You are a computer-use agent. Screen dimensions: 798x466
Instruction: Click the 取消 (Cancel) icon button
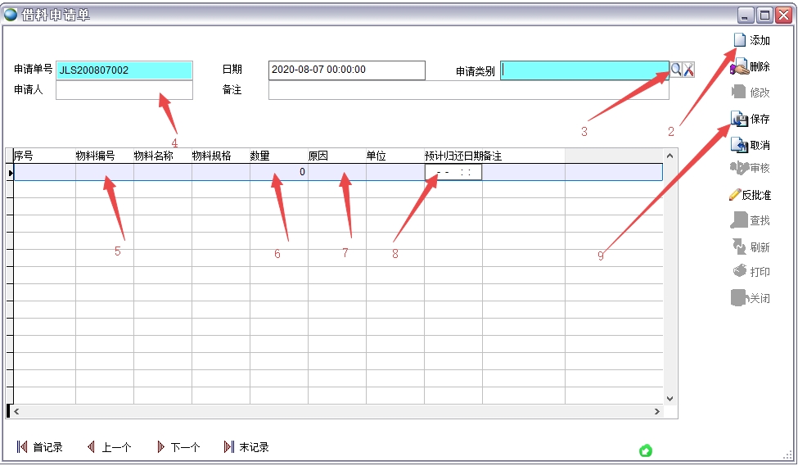click(x=739, y=146)
